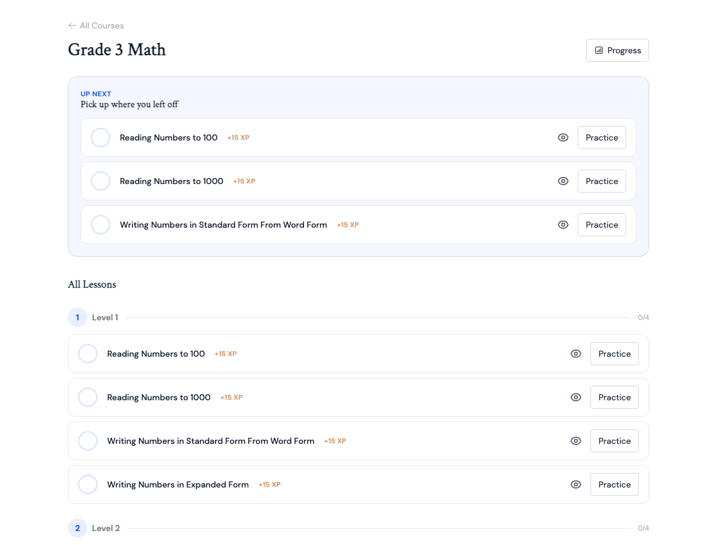
Task: Go back to All Courses
Action: (x=96, y=25)
